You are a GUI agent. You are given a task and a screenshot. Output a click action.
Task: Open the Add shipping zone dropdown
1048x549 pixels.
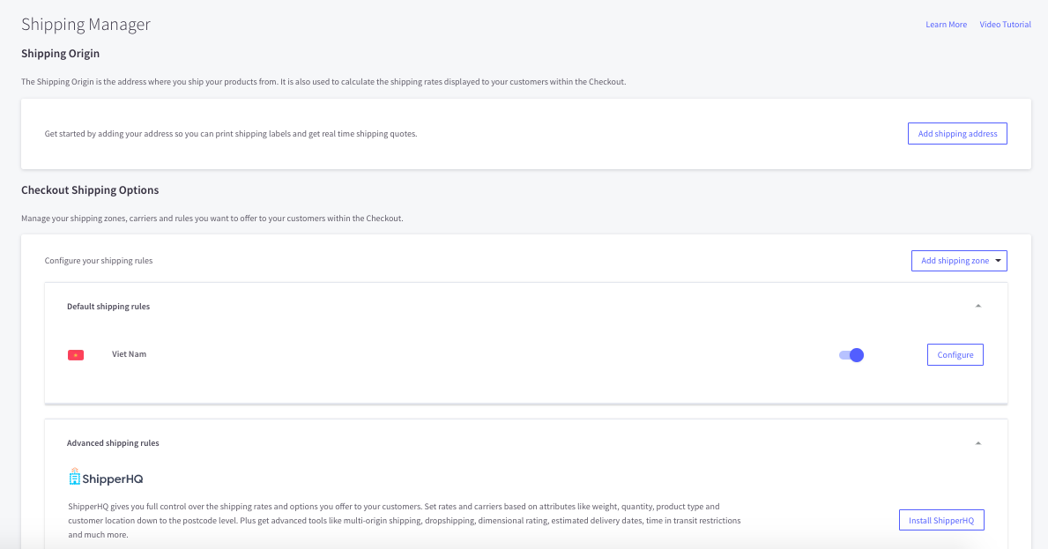959,261
